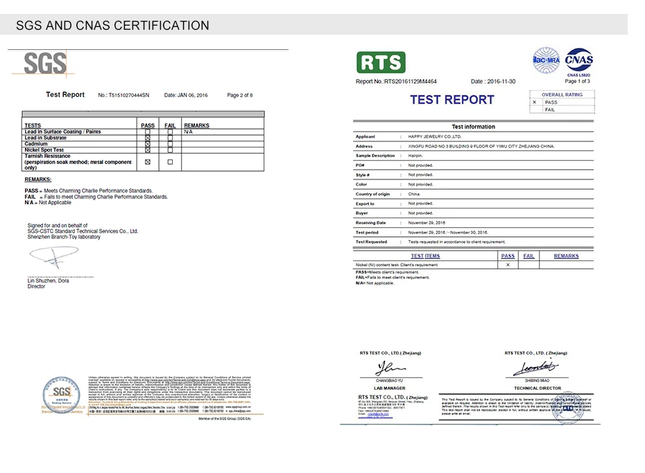Viewport: 645px width, 473px height.
Task: Click Lin Shuzhen's signature
Action: pyautogui.click(x=54, y=257)
